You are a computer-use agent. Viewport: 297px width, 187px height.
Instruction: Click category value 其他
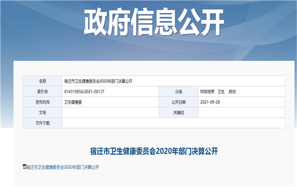[232, 91]
